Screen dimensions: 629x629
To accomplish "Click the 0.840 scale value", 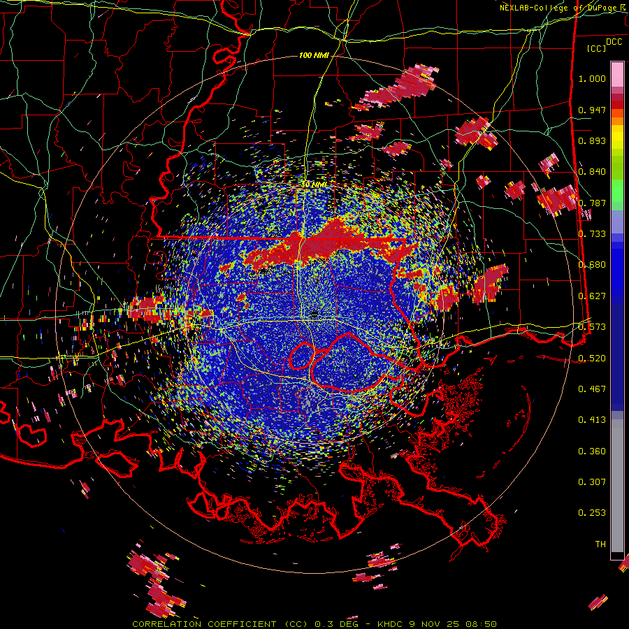I will [592, 172].
